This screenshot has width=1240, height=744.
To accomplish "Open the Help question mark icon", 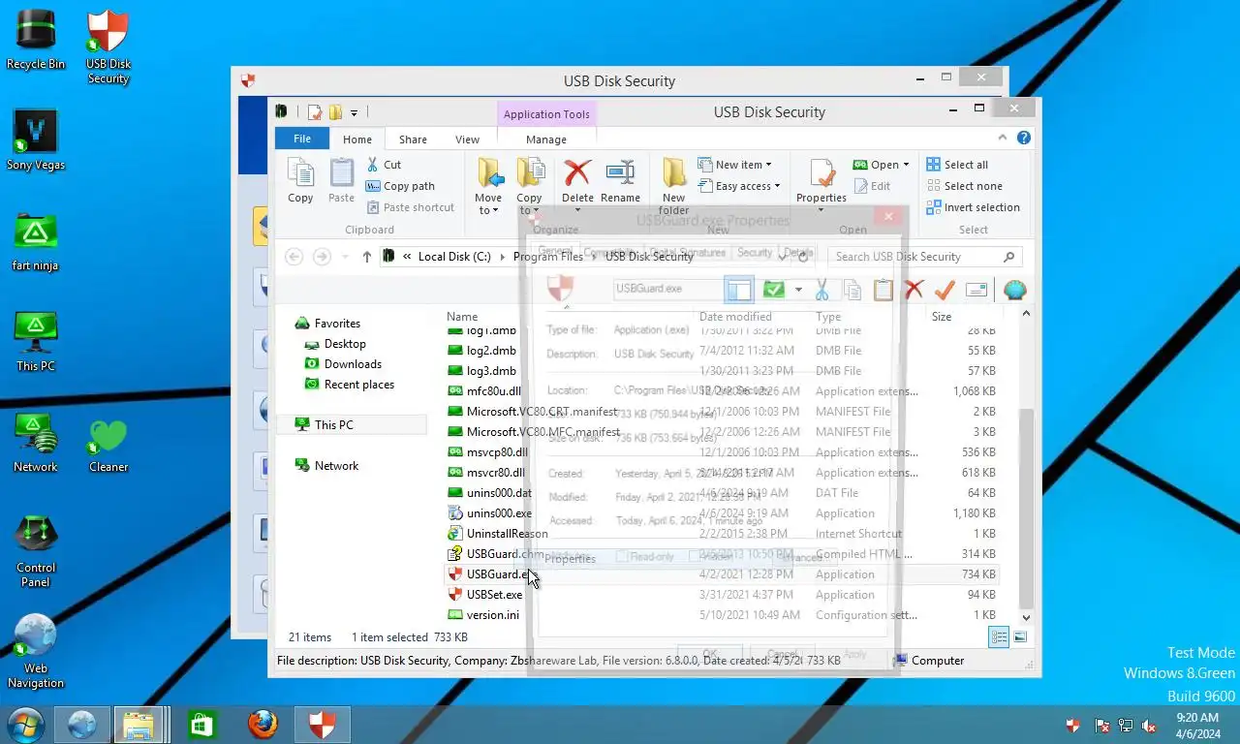I will 1024,139.
